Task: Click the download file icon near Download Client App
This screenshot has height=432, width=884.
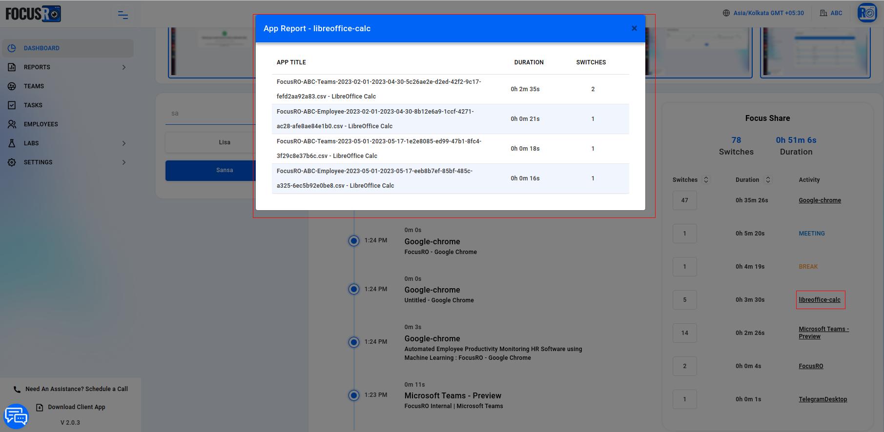Action: pyautogui.click(x=40, y=407)
